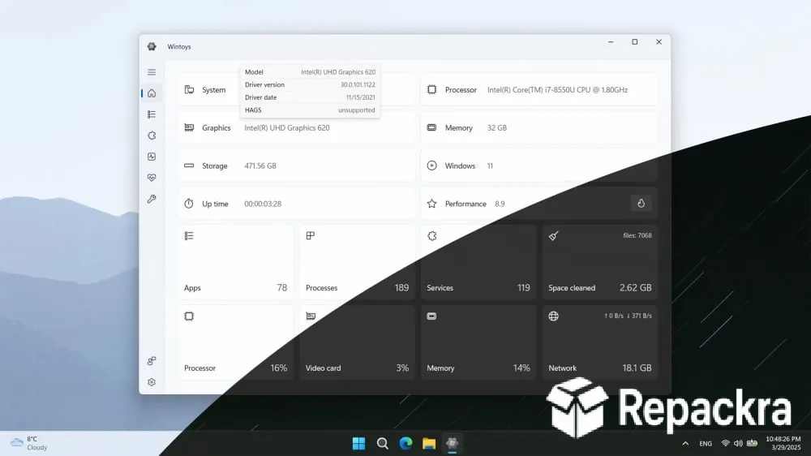Click the 471.56 GB storage value
The image size is (811, 456).
point(260,166)
